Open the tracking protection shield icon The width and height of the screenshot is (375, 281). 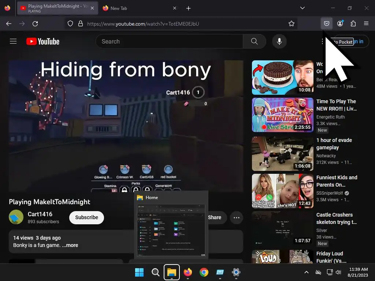click(70, 24)
